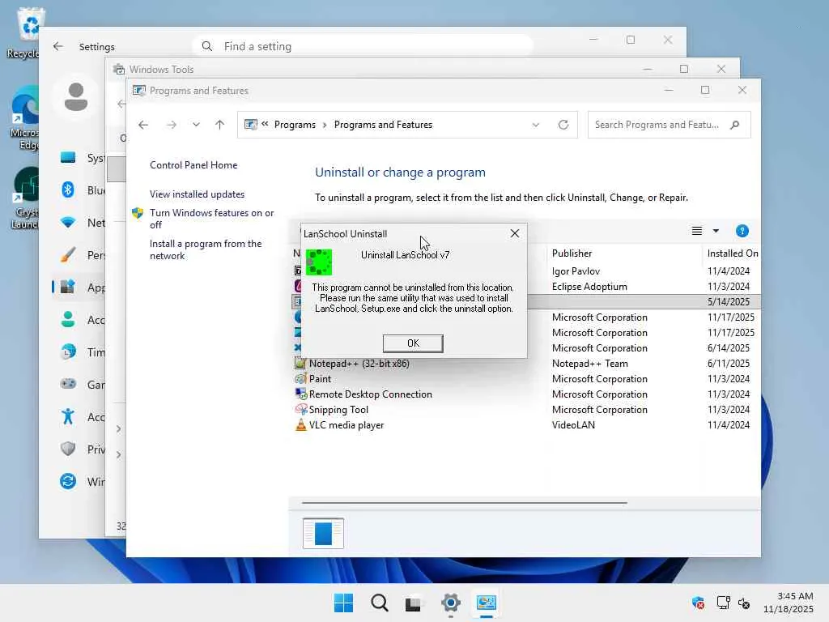Screen dimensions: 829x622
Task: Close the LanSchool Uninstall dialog
Action: 514,233
